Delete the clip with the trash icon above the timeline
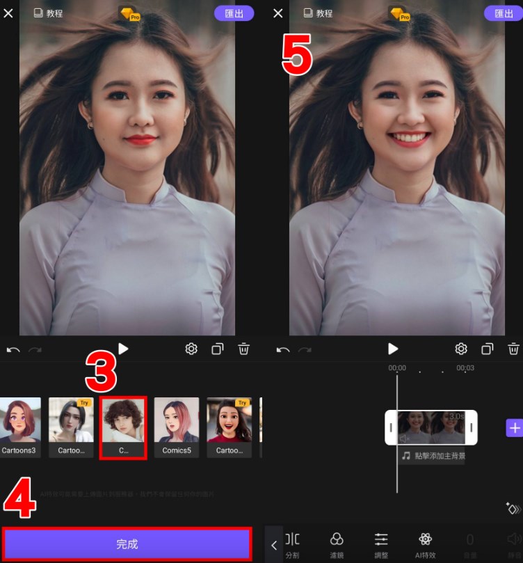523x563 pixels. point(513,349)
